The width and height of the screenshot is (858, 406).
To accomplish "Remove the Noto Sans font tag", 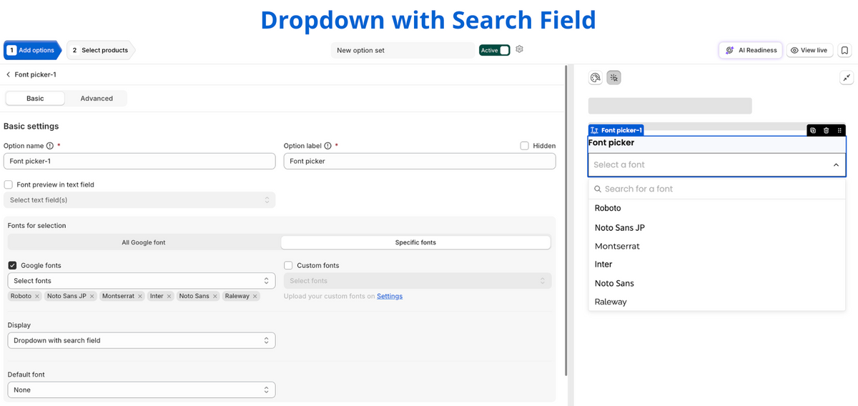I will click(215, 296).
